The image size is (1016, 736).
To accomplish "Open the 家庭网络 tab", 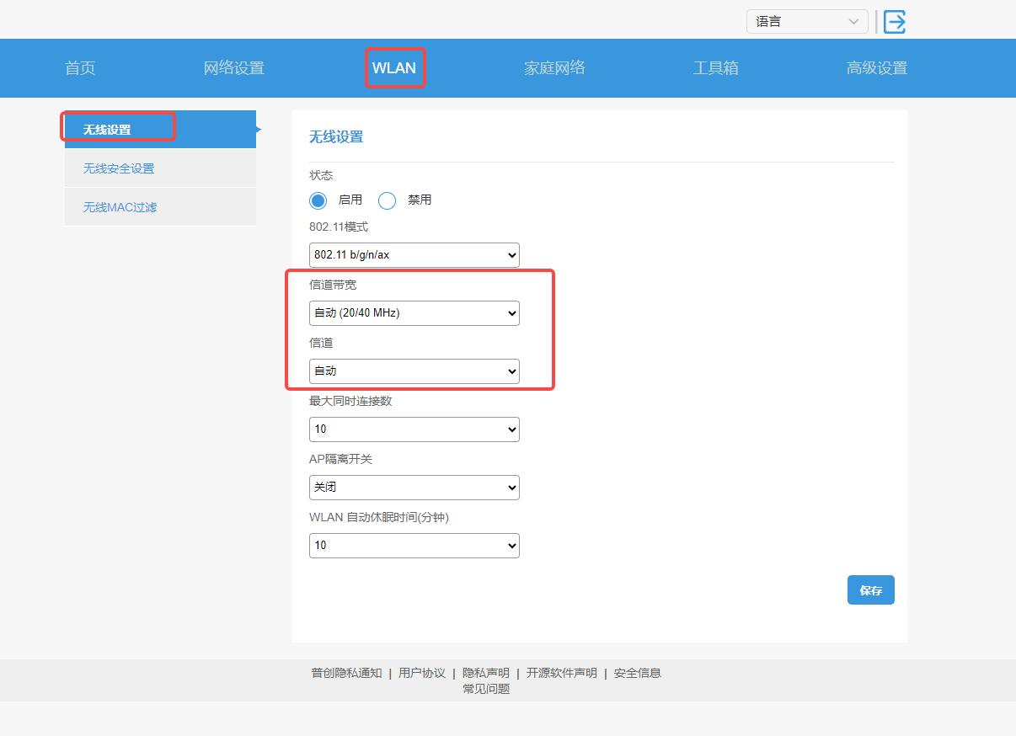I will pos(554,68).
